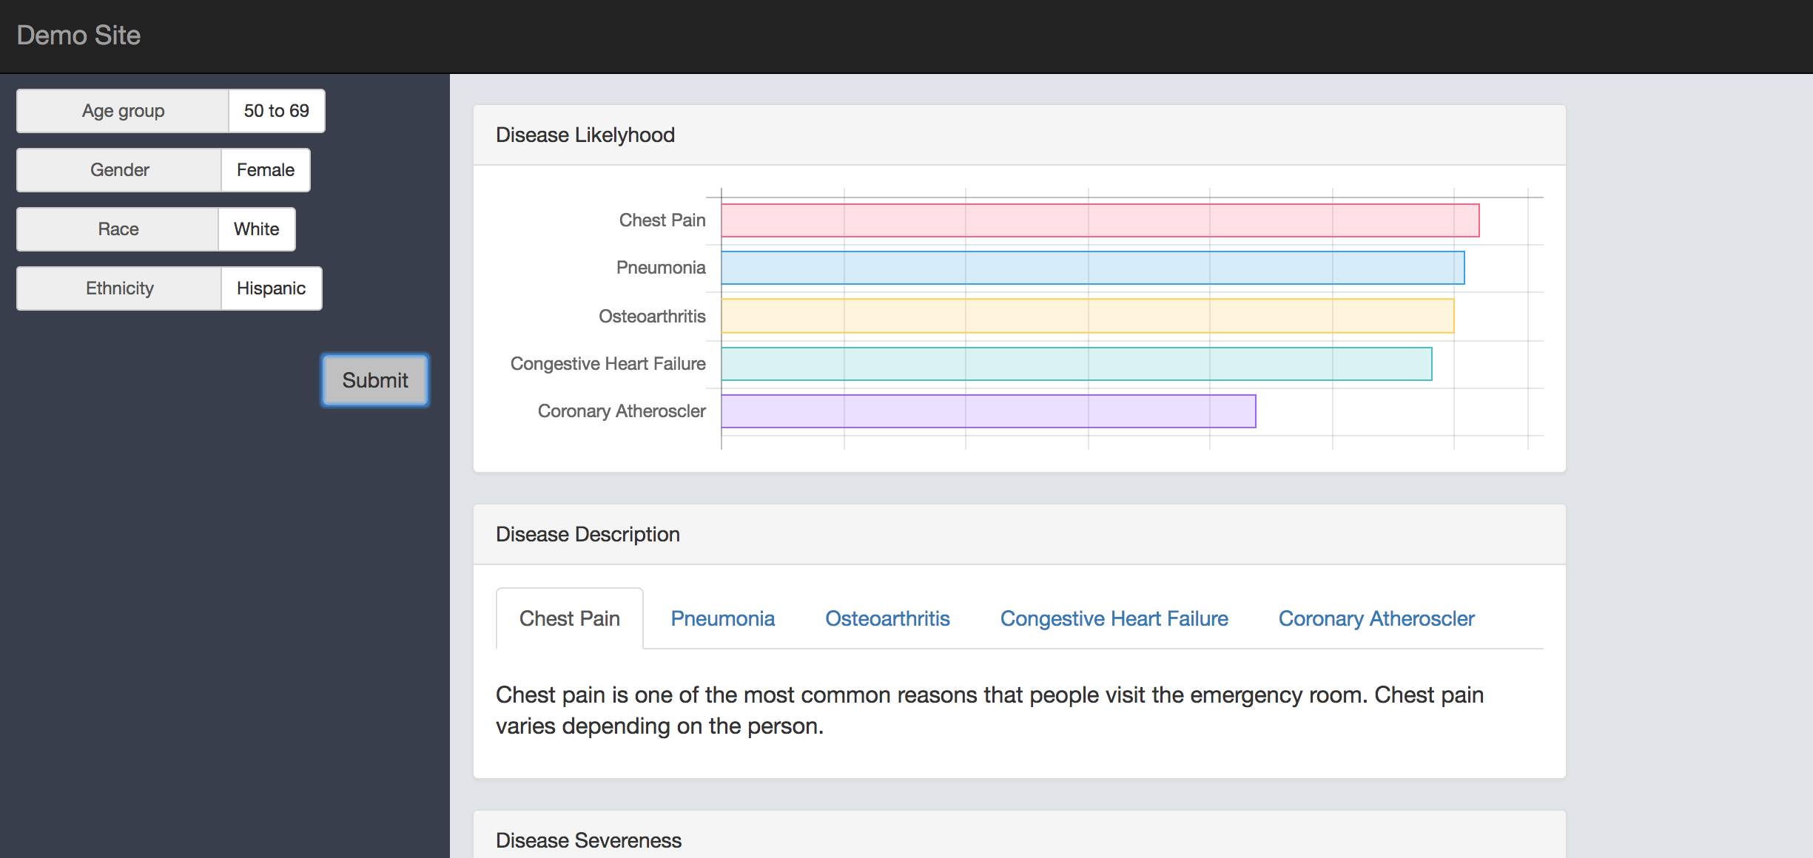Select the Chest Pain description tab

point(569,618)
